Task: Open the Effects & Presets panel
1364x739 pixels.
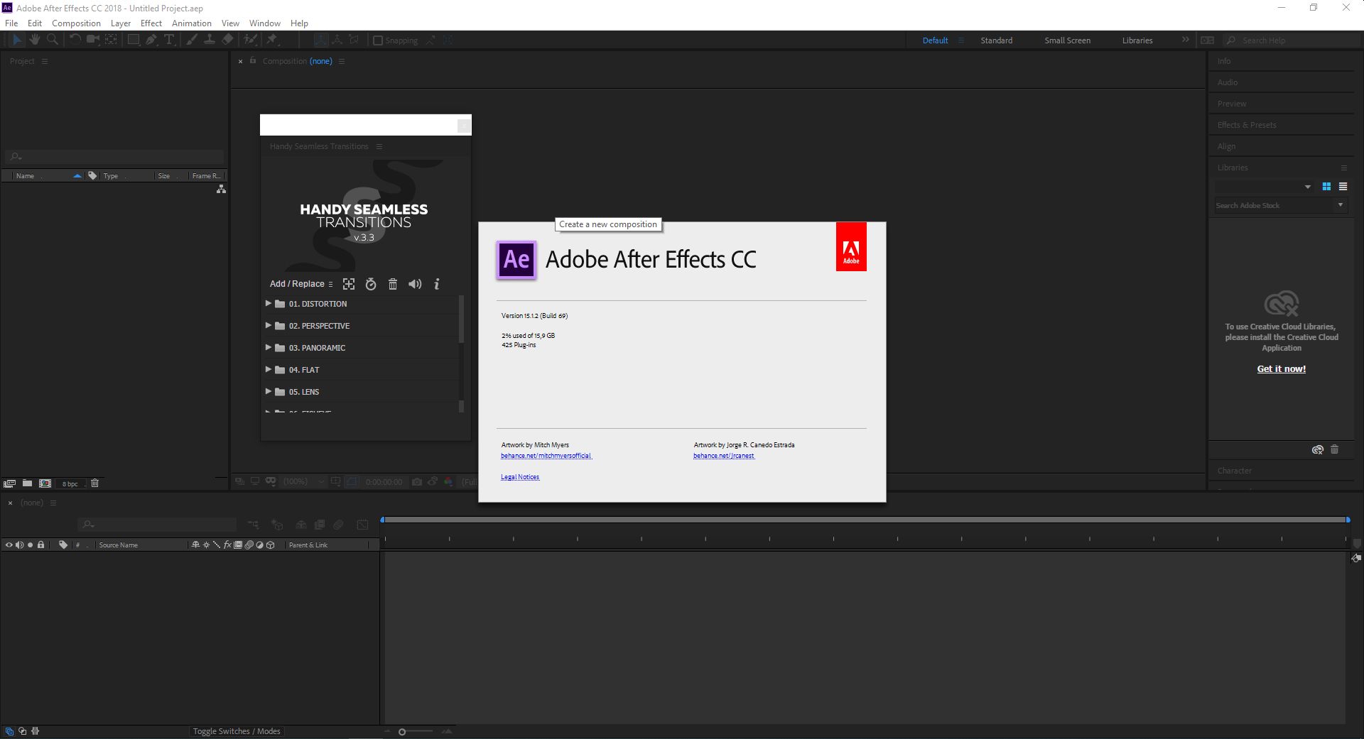Action: tap(1247, 125)
